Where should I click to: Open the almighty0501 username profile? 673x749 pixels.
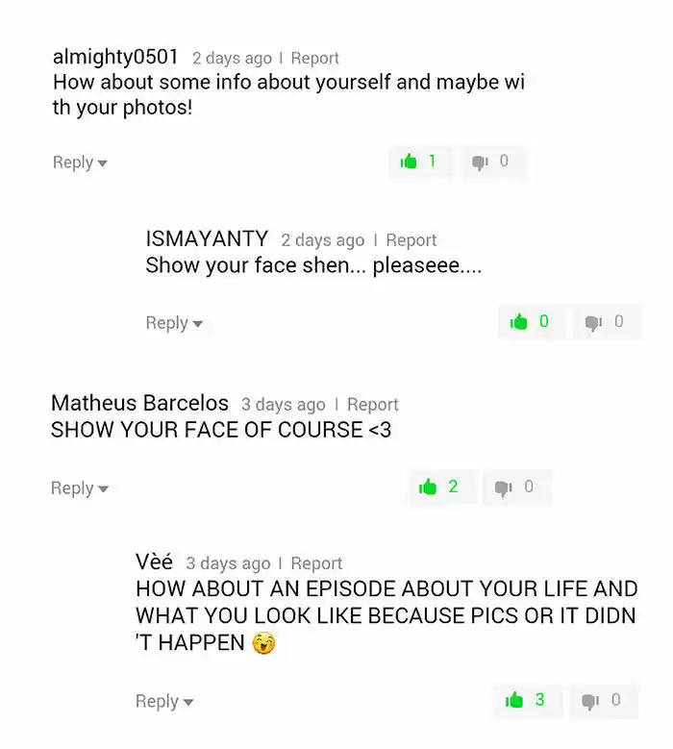115,57
